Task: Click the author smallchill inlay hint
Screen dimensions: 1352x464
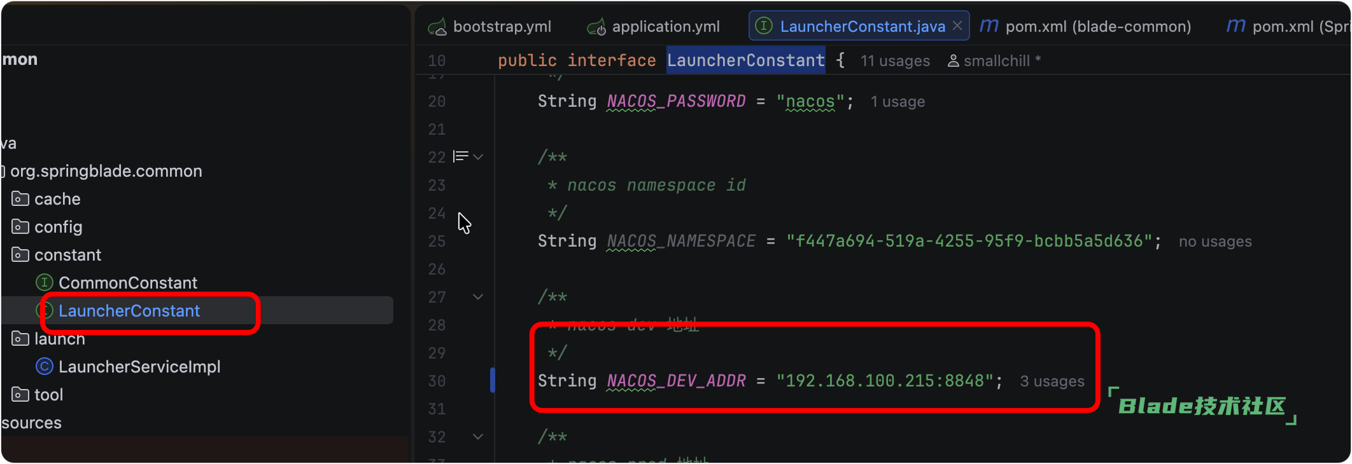Action: point(994,61)
